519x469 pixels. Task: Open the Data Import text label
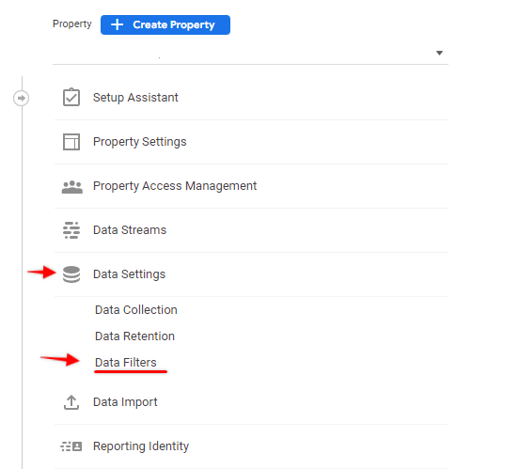point(125,402)
